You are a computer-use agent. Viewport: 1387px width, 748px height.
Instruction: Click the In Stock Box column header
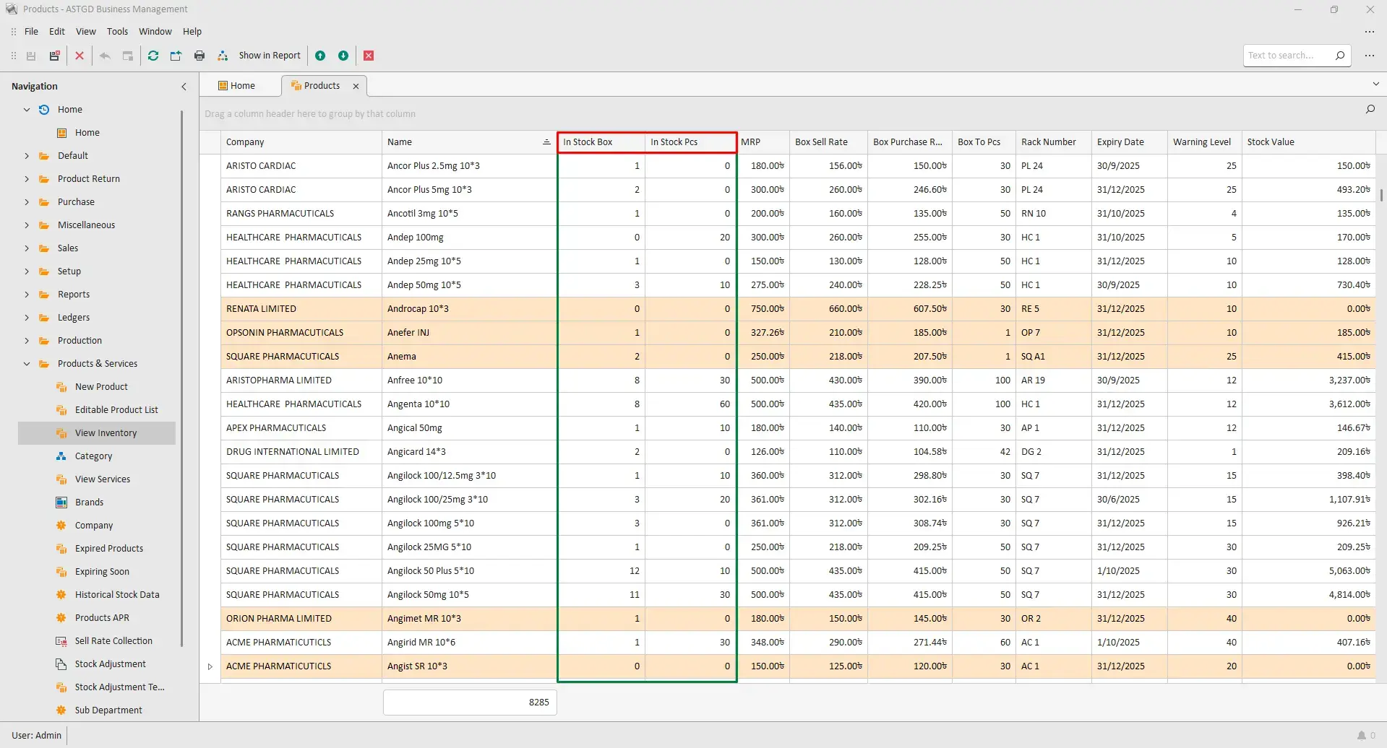pyautogui.click(x=601, y=142)
